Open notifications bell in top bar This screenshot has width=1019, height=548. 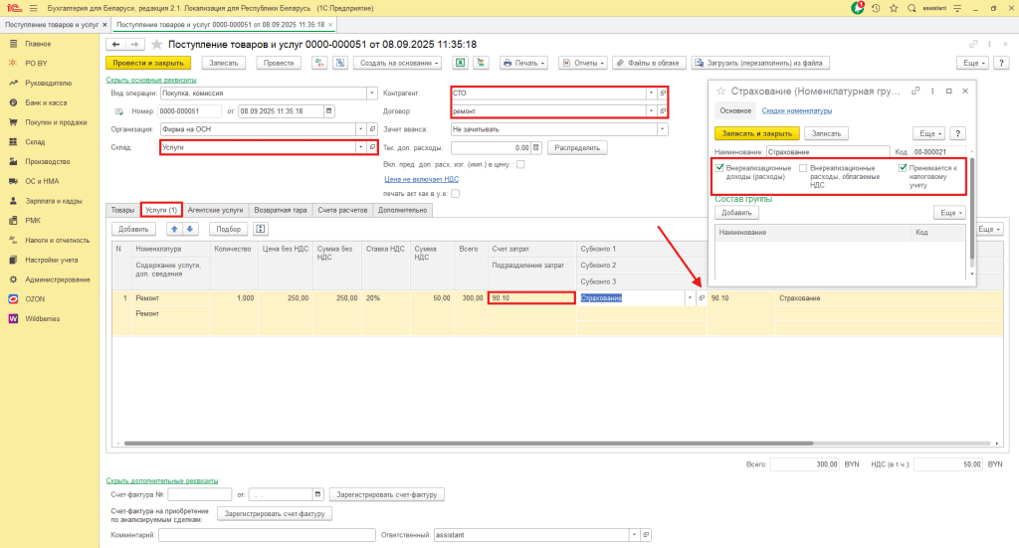pyautogui.click(x=858, y=8)
